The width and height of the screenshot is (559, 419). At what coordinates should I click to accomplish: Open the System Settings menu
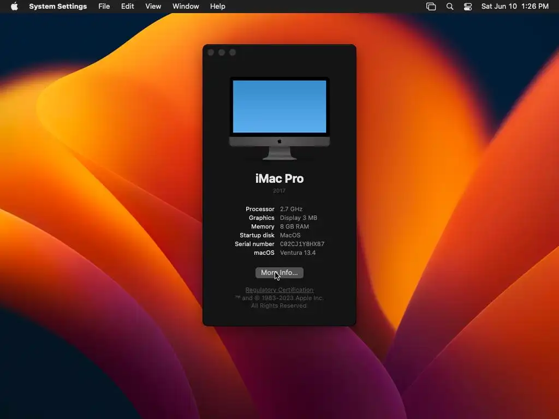tap(58, 7)
